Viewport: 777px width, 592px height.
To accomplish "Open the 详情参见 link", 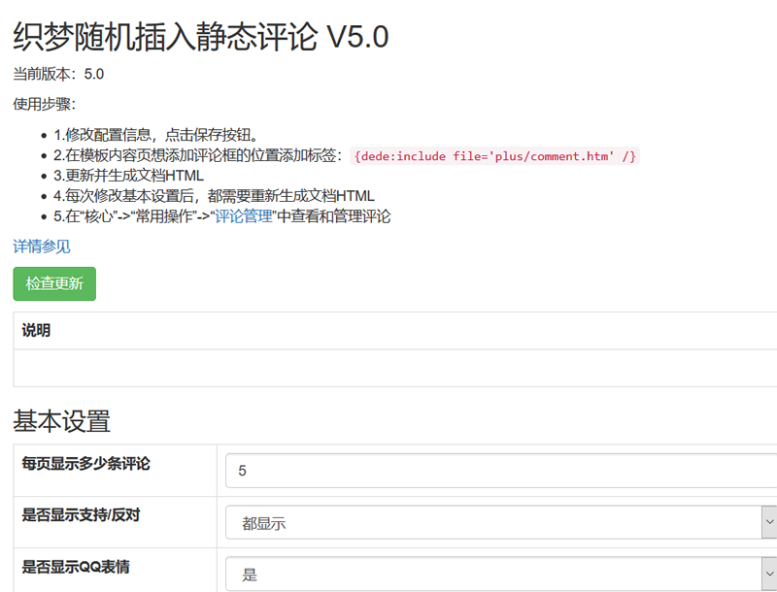I will [x=42, y=247].
